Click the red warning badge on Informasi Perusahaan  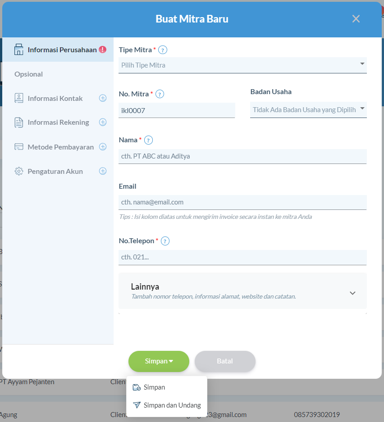(x=103, y=50)
